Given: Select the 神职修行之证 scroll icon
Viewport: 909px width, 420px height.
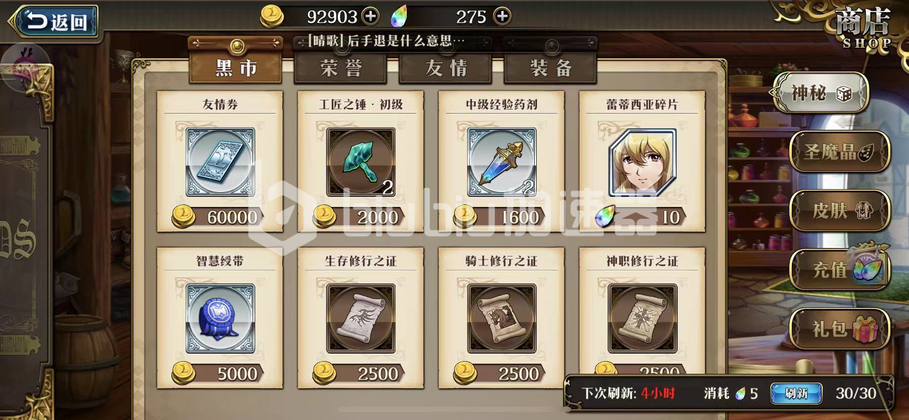Looking at the screenshot, I should point(642,319).
